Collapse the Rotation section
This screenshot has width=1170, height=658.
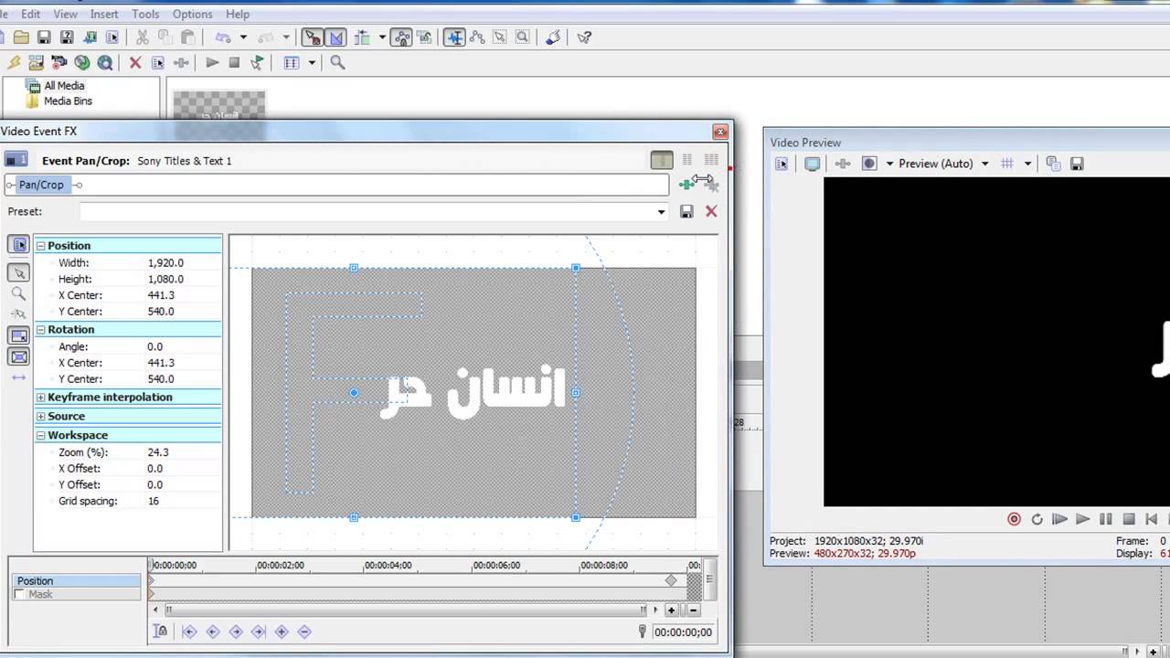pos(41,329)
